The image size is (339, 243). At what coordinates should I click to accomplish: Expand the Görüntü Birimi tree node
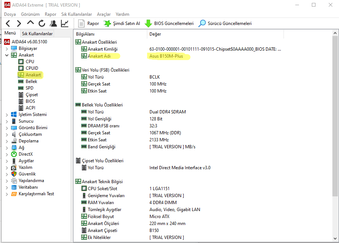pyautogui.click(x=7, y=128)
